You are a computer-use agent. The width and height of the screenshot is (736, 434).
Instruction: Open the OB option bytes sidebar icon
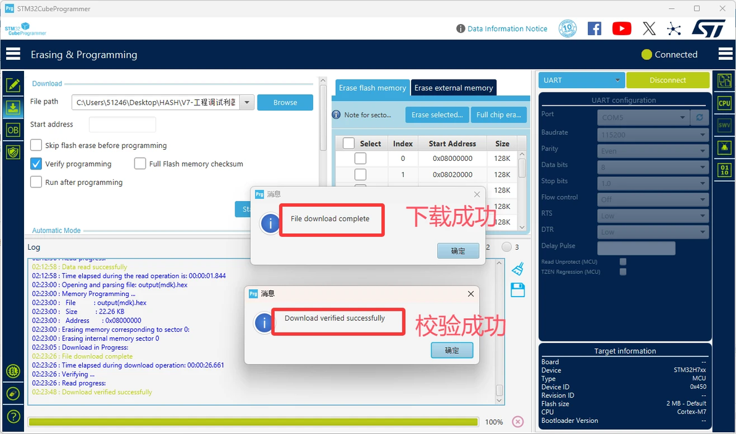point(13,130)
